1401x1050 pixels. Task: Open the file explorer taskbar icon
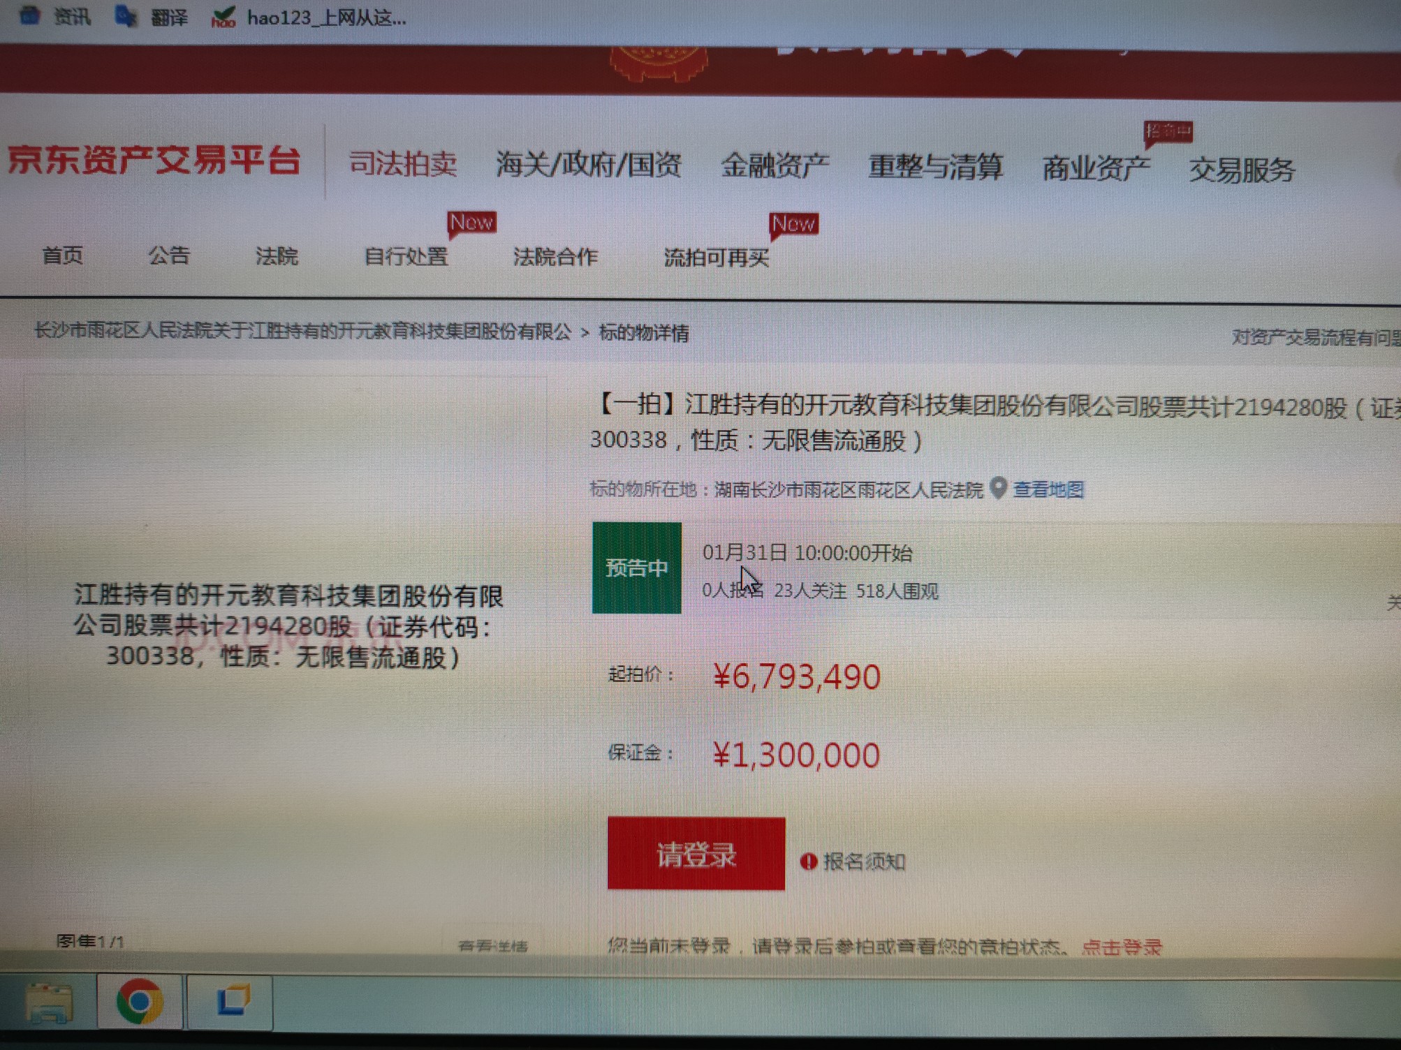click(47, 1004)
